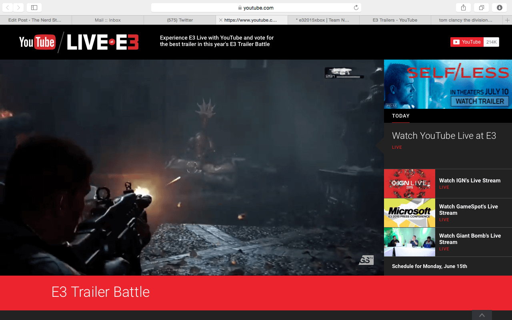Screen dimensions: 512x320
Task: Click the padlock icon in the address bar
Action: [x=240, y=7]
